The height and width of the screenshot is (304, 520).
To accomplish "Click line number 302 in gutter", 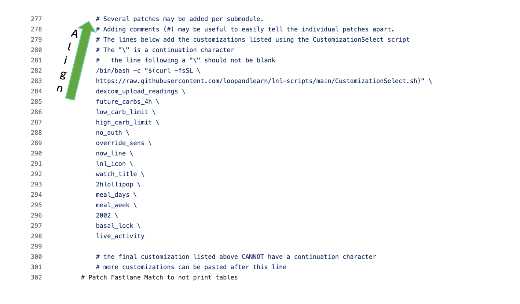I will tap(36, 278).
